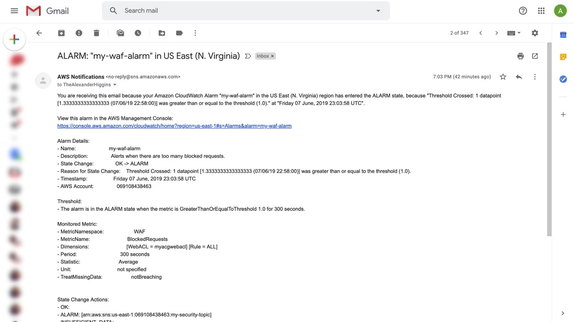This screenshot has height=322, width=574.
Task: Archive this email with the archive icon
Action: [61, 33]
